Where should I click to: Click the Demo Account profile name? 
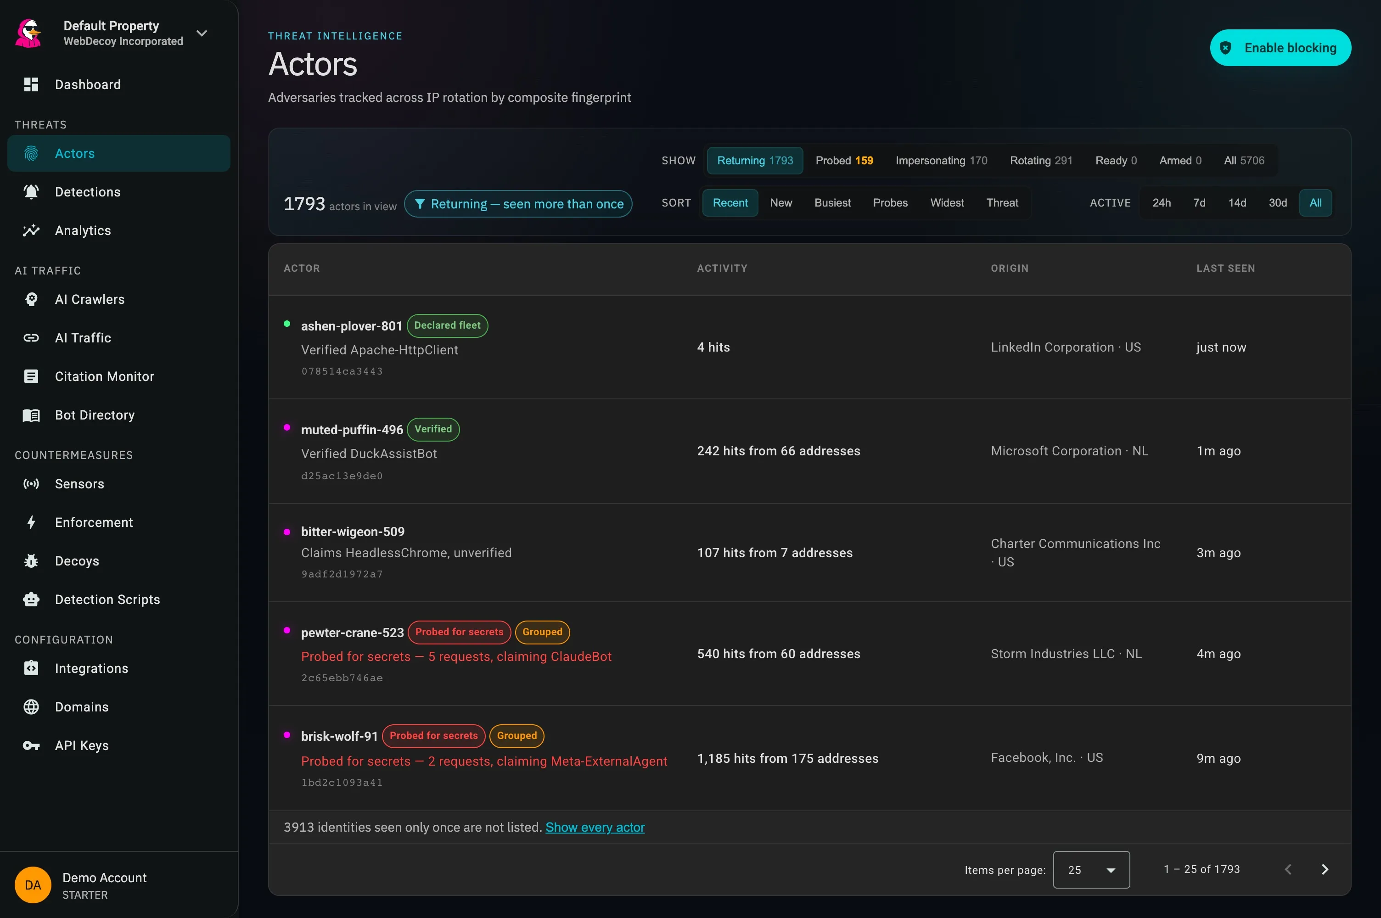tap(104, 878)
